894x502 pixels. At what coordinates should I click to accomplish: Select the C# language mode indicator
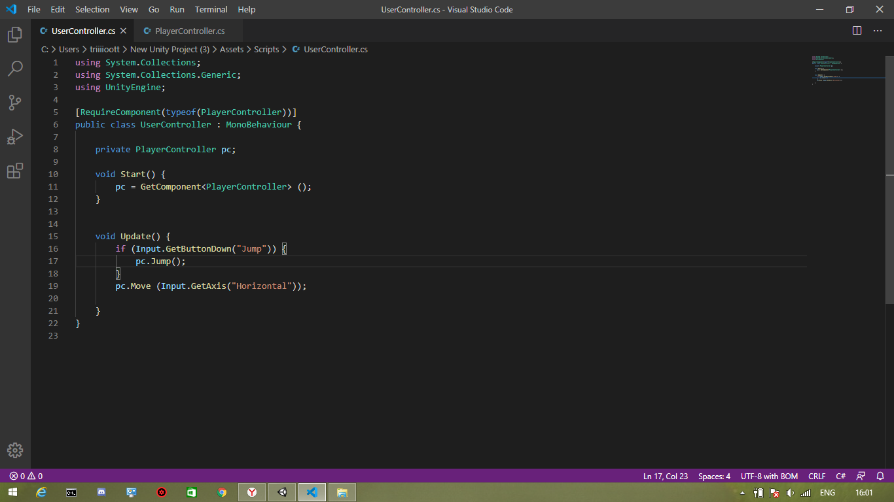[840, 476]
